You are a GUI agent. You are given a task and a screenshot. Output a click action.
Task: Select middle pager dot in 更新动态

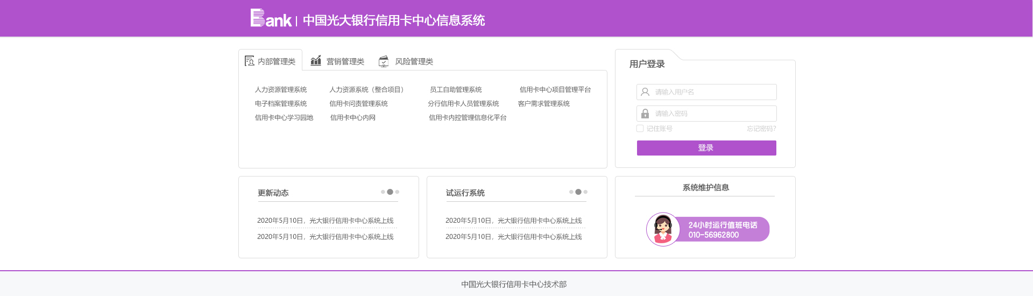(390, 192)
